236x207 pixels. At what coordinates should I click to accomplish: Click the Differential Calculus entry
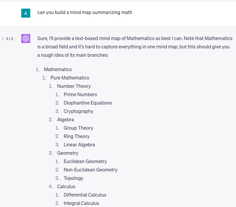point(85,195)
